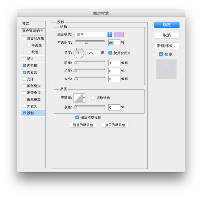Click the 确定 button
The height and width of the screenshot is (197, 202).
click(167, 25)
